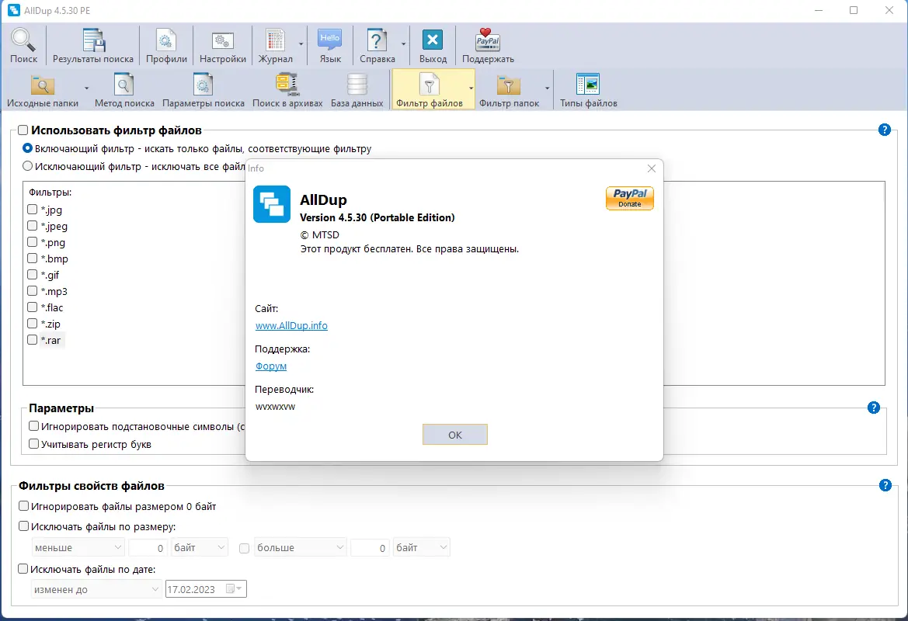
Task: Check the *.rar filter
Action: [x=33, y=340]
